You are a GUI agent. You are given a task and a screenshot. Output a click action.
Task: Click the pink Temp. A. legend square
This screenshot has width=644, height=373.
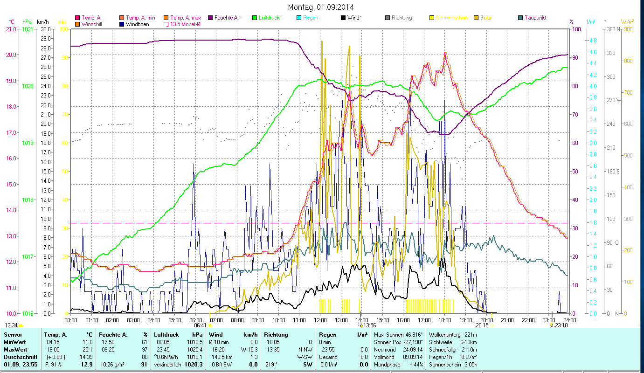coord(77,18)
